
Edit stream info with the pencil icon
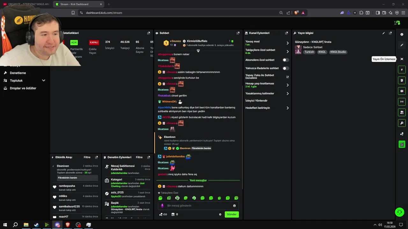pyautogui.click(x=383, y=33)
